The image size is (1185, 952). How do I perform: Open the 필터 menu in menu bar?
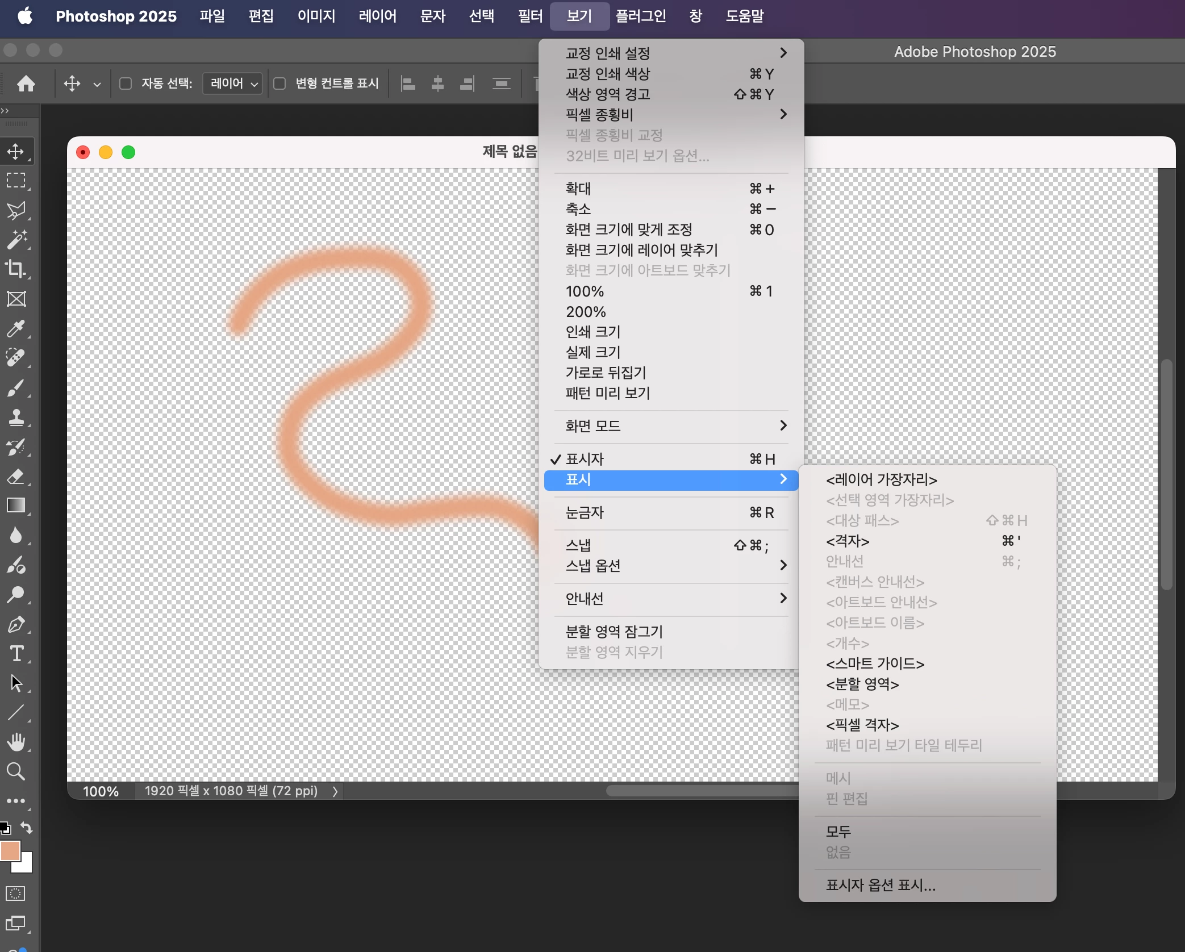(529, 16)
